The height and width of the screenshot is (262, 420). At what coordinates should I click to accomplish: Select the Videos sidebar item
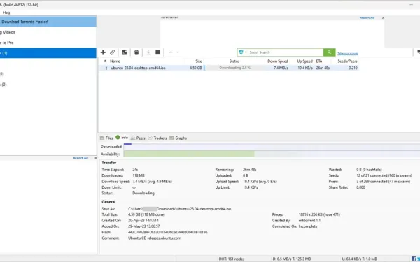click(x=48, y=32)
